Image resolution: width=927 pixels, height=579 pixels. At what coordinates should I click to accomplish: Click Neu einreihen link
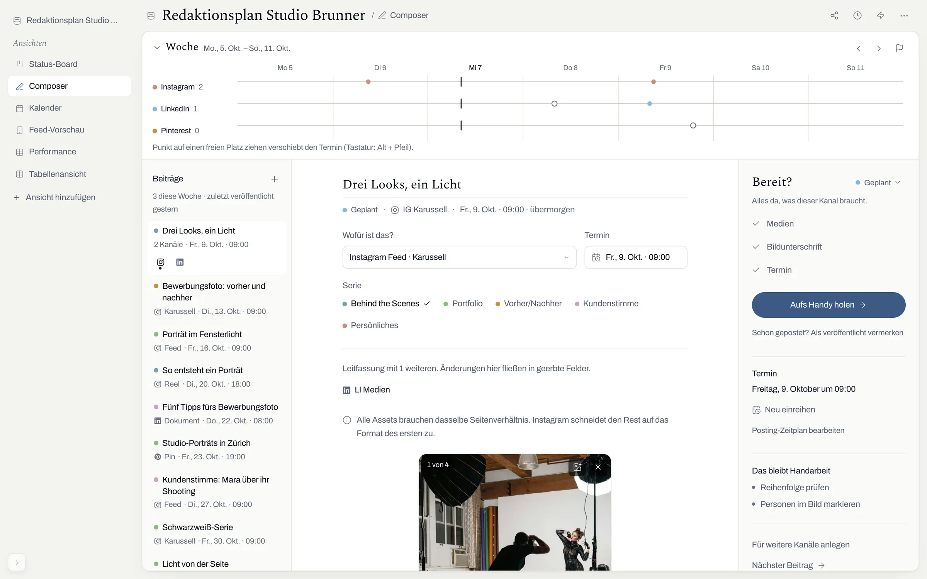click(784, 410)
